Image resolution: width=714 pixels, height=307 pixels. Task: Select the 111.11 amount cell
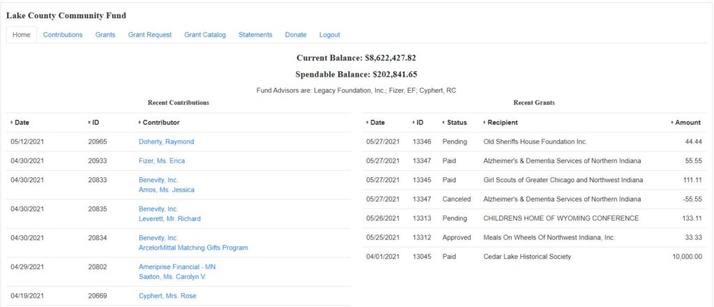(x=692, y=180)
